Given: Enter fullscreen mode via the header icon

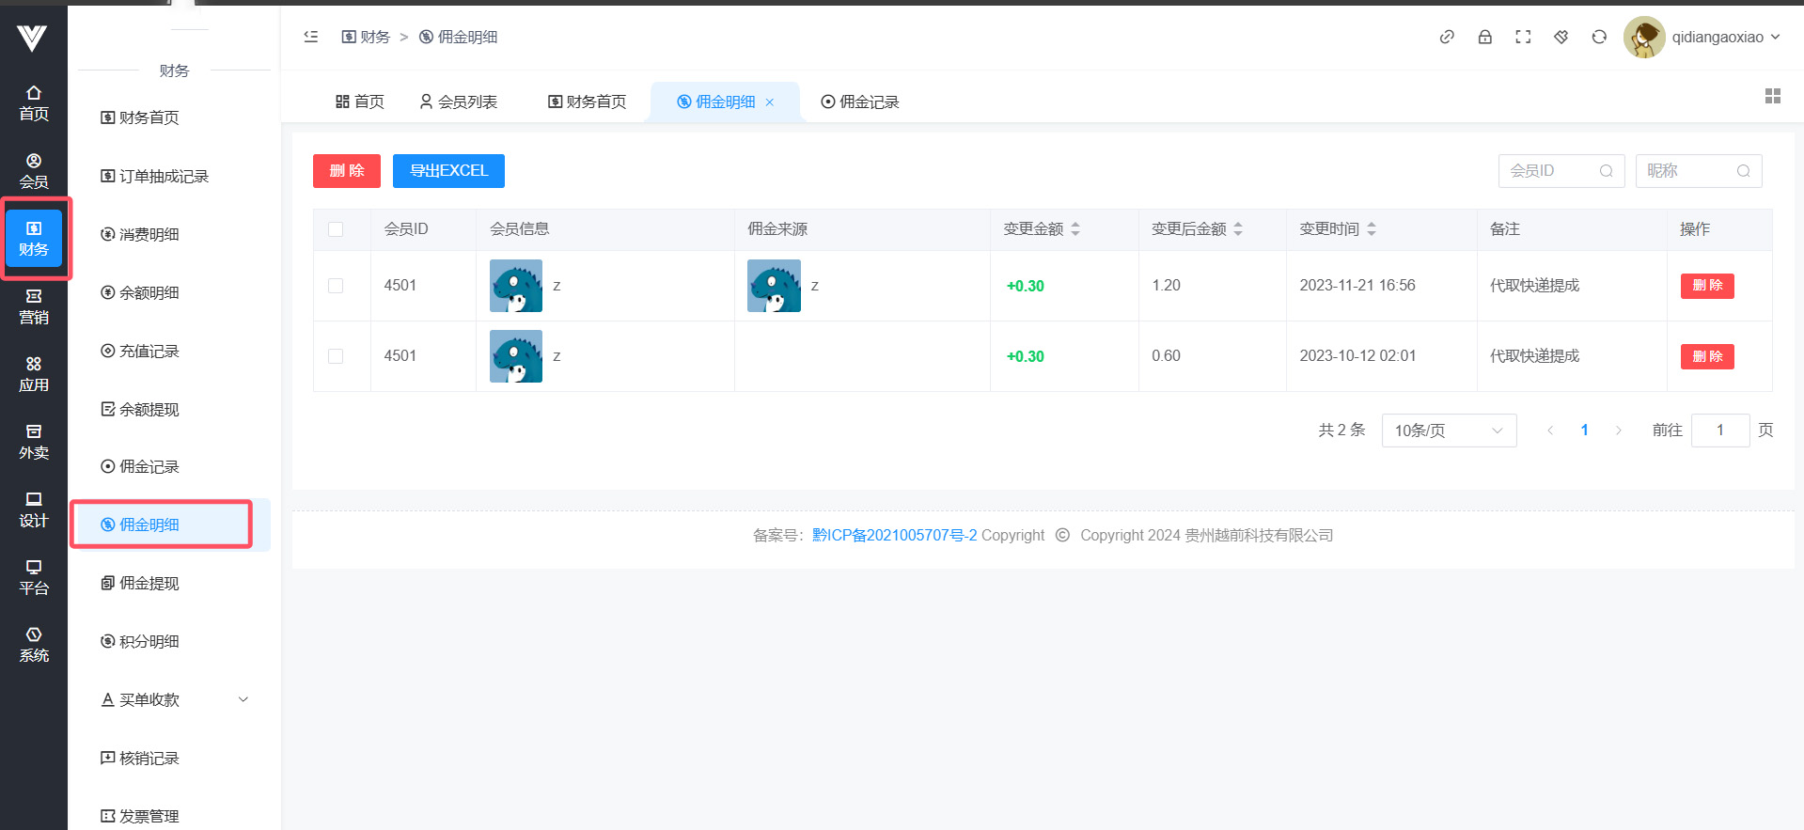Looking at the screenshot, I should click(1523, 37).
